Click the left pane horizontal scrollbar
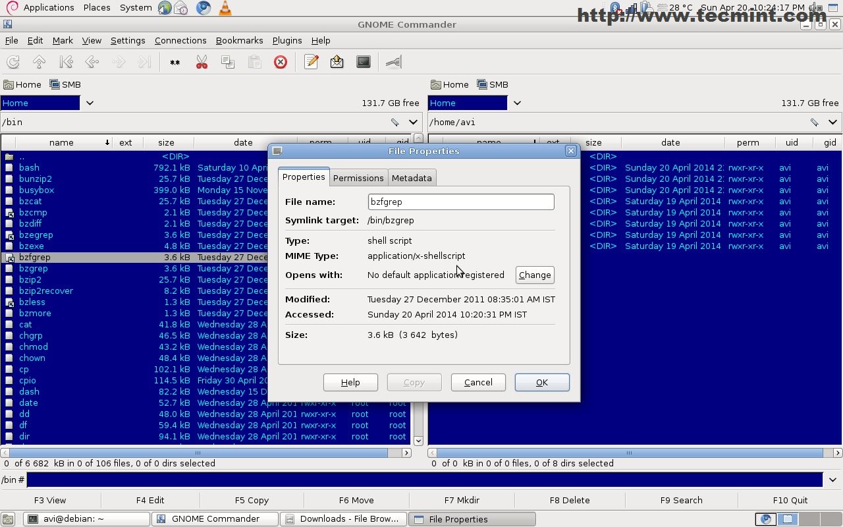This screenshot has width=843, height=527. [198, 453]
